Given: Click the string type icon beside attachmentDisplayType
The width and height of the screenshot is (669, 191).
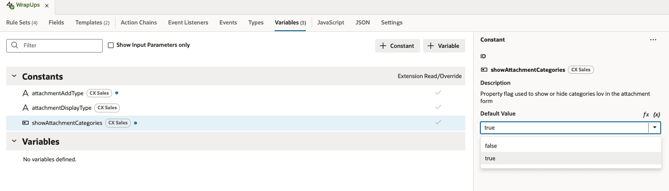Looking at the screenshot, I should click(x=26, y=108).
